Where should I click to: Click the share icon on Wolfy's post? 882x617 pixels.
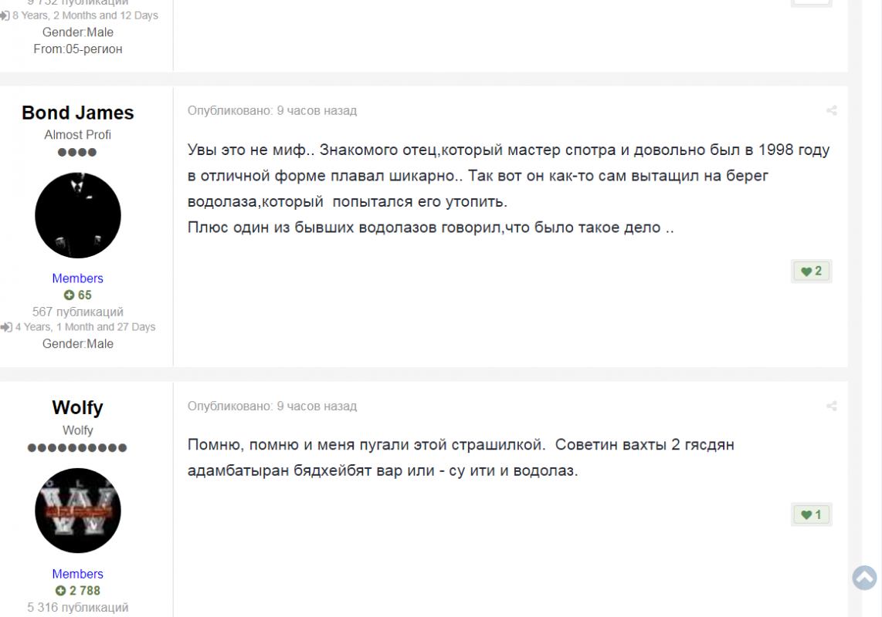pos(831,406)
